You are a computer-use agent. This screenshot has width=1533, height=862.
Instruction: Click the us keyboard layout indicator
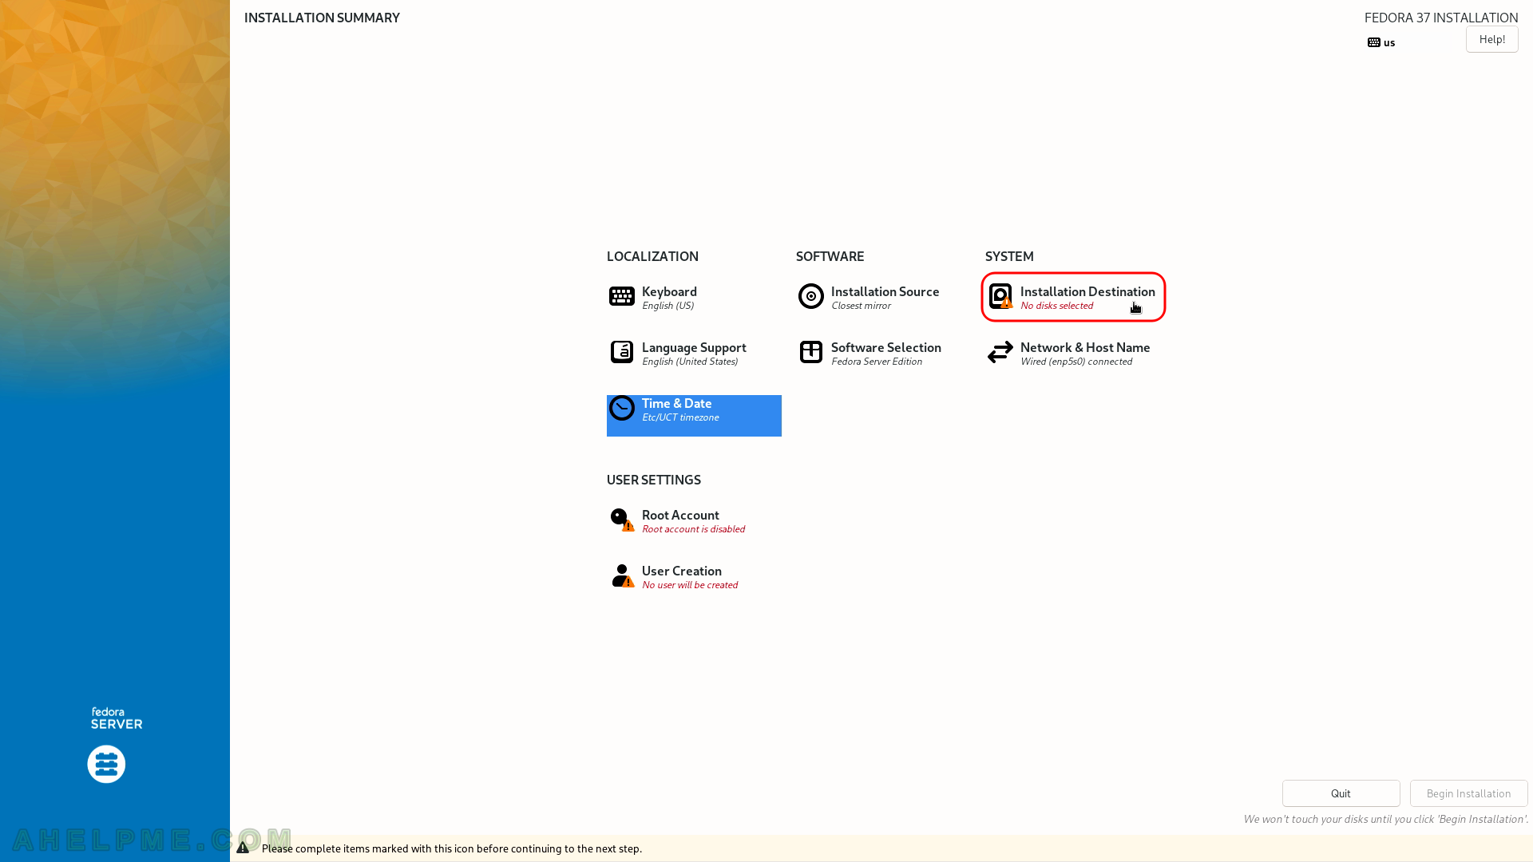1381,42
